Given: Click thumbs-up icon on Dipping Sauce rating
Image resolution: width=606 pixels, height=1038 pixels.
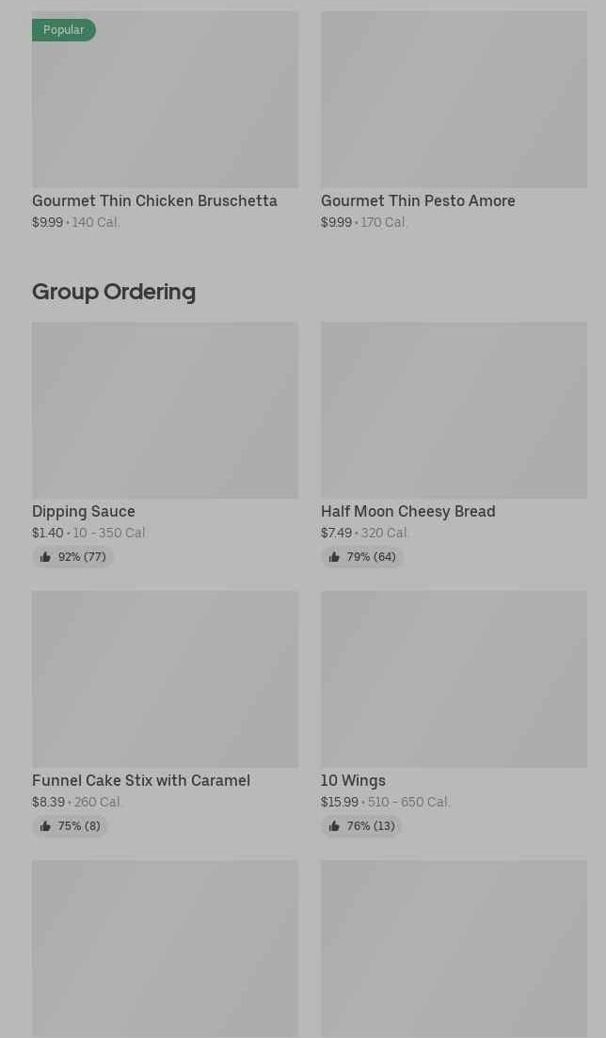Looking at the screenshot, I should coord(45,557).
